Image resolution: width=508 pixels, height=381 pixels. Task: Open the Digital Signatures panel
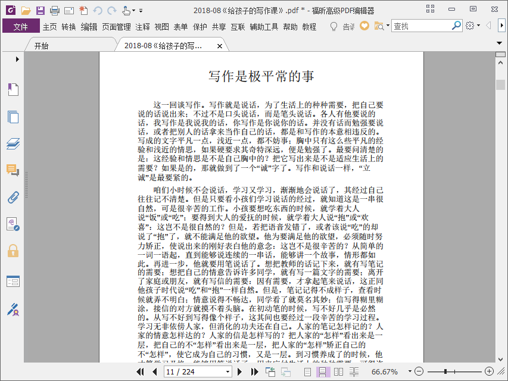pos(13,224)
